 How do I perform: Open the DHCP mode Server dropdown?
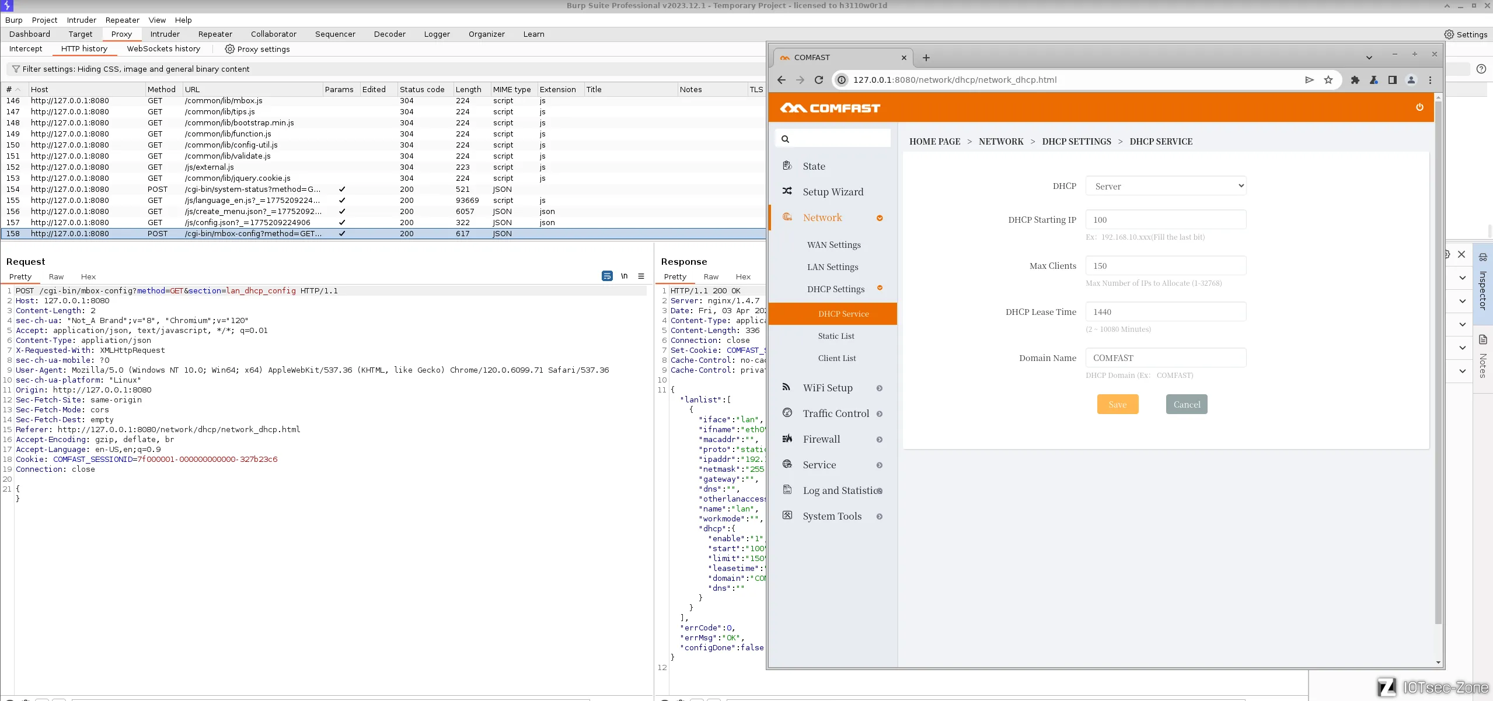(x=1166, y=186)
